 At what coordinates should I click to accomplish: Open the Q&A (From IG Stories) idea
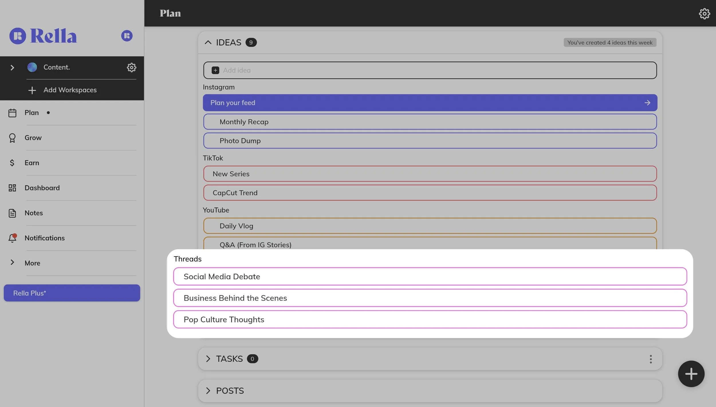pos(430,244)
